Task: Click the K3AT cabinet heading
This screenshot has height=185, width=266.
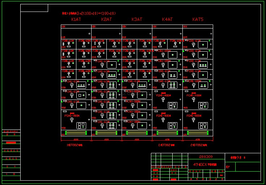Action: [137, 19]
